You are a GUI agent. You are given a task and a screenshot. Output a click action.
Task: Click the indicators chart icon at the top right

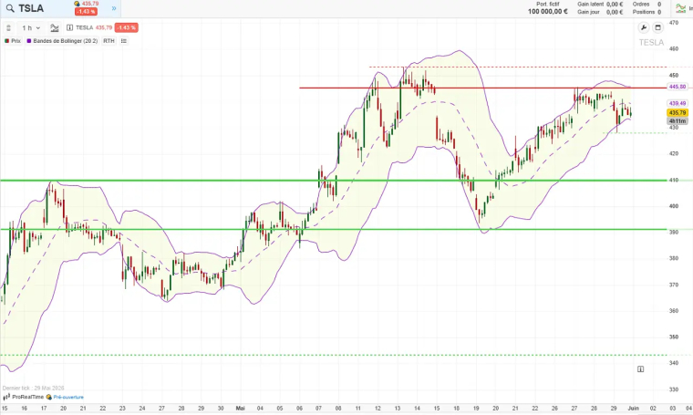[x=680, y=8]
